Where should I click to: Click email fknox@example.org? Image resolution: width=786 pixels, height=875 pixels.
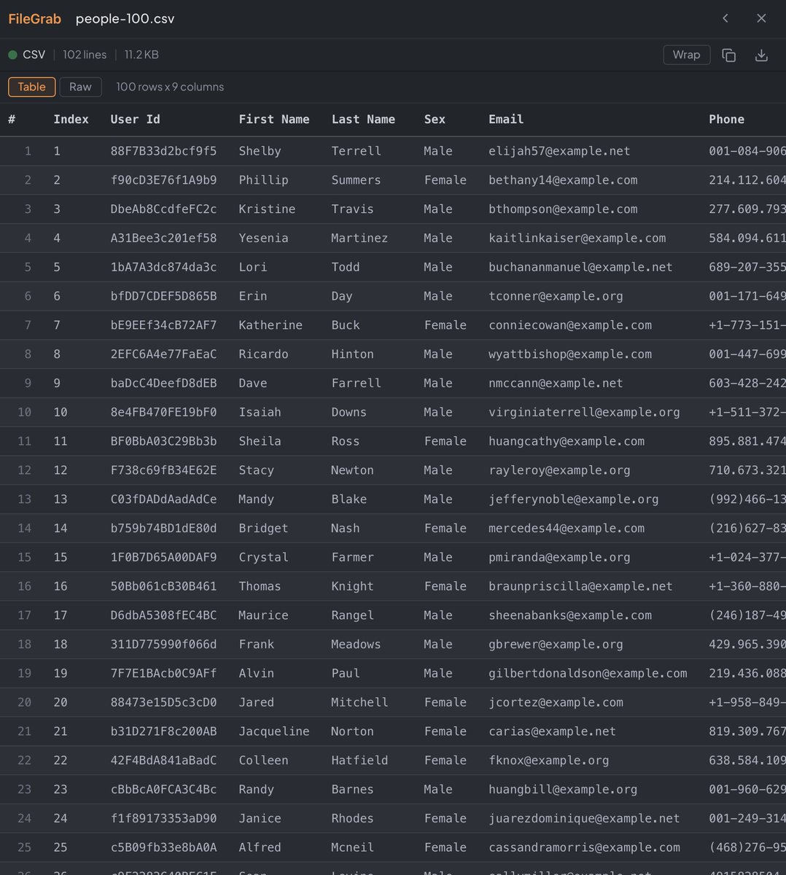click(x=548, y=761)
